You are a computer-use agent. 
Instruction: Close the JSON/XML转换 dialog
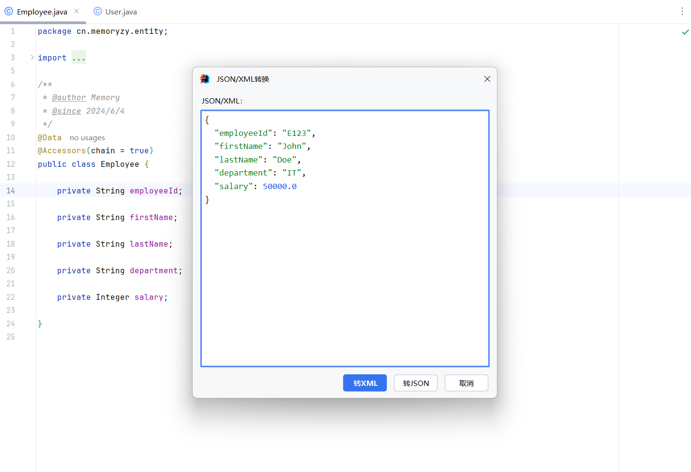click(487, 79)
